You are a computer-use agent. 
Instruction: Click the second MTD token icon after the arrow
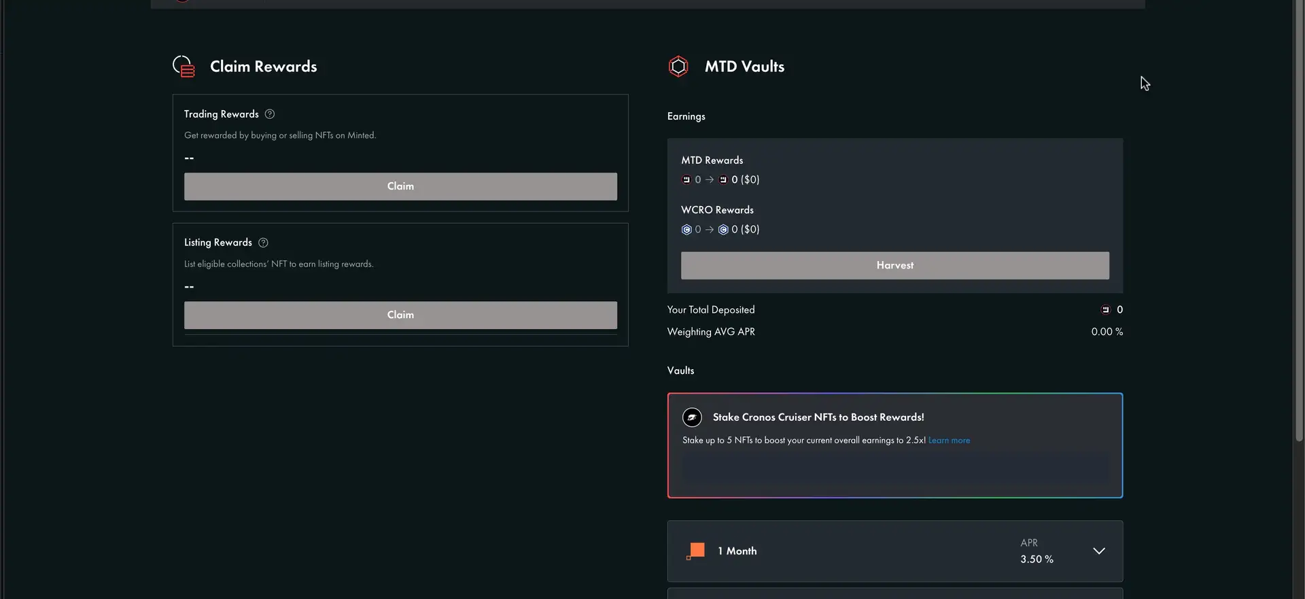(x=723, y=180)
